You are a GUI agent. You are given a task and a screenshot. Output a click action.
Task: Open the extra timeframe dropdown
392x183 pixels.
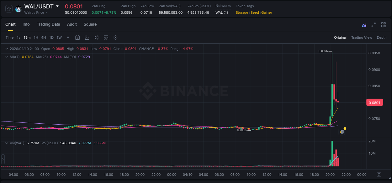tap(67, 37)
